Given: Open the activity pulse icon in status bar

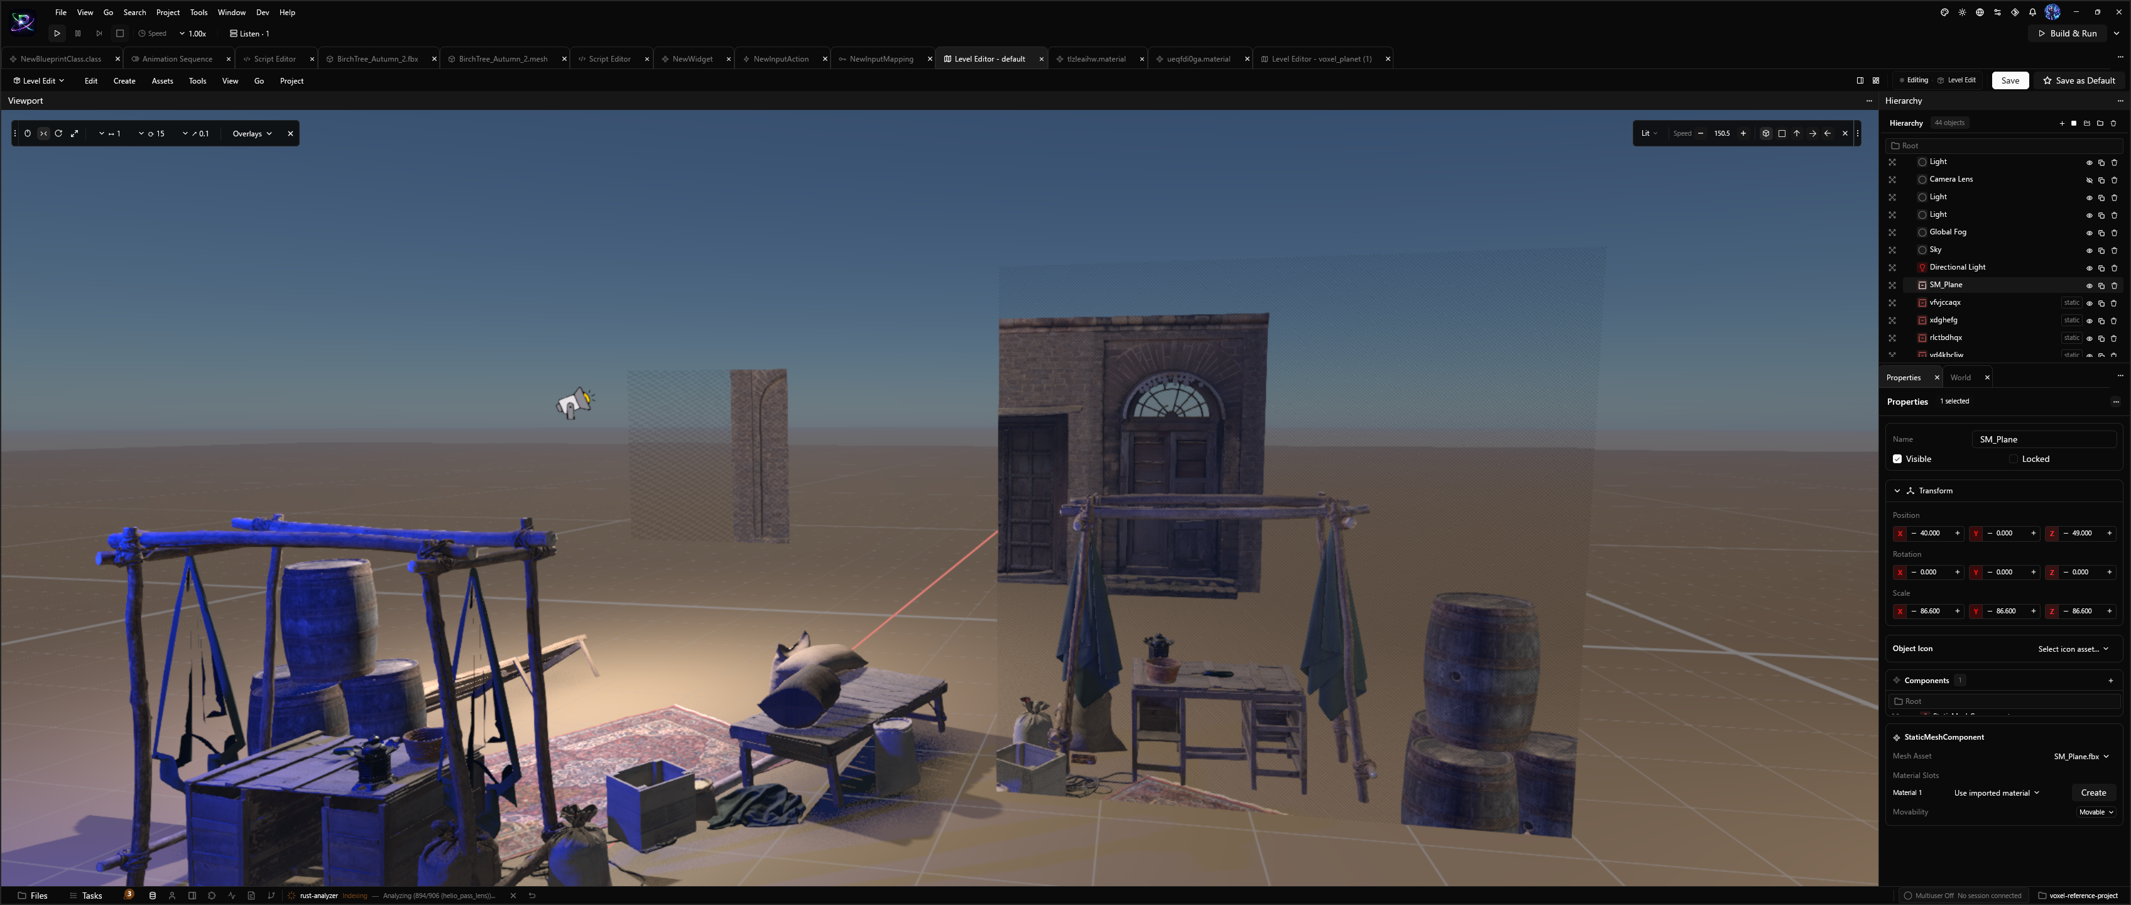Looking at the screenshot, I should [232, 895].
